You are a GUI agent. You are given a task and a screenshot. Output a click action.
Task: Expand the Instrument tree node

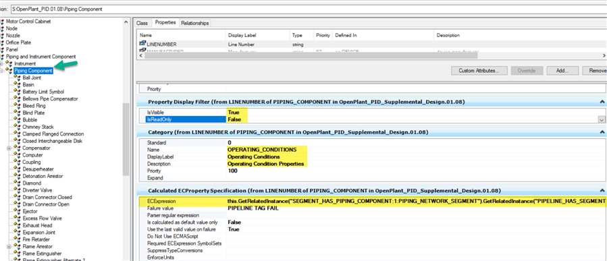(x=1, y=63)
